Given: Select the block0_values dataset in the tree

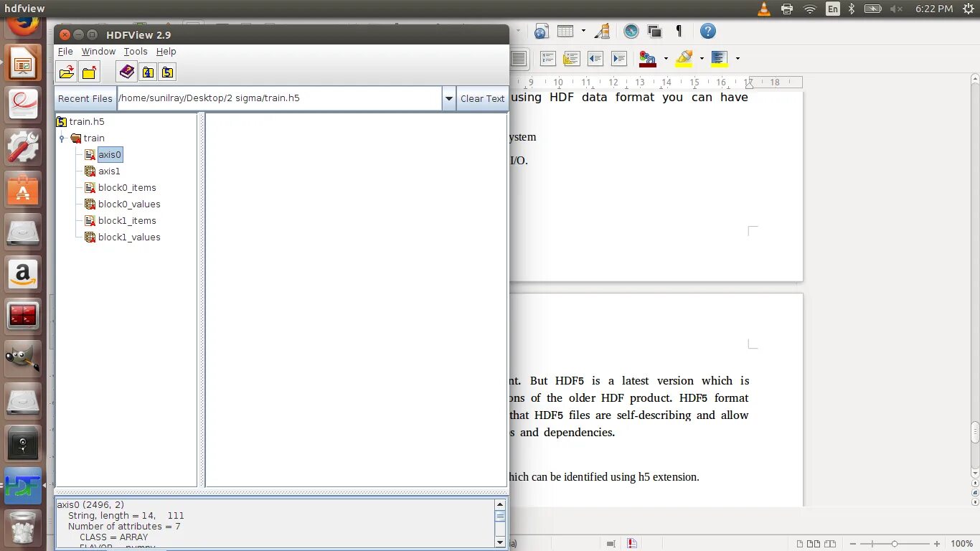Looking at the screenshot, I should [129, 204].
